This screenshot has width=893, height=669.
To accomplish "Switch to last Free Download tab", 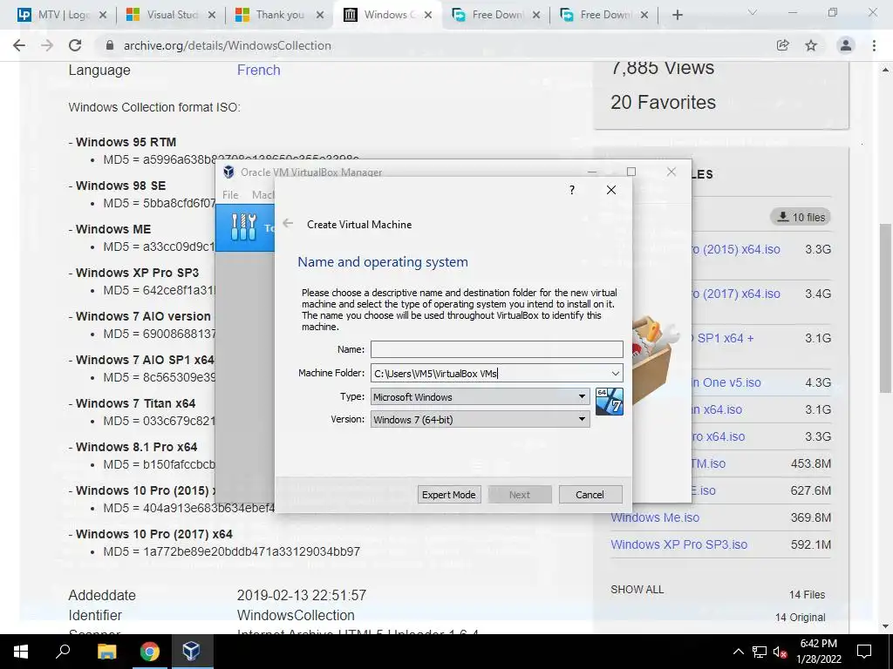I will tap(603, 16).
